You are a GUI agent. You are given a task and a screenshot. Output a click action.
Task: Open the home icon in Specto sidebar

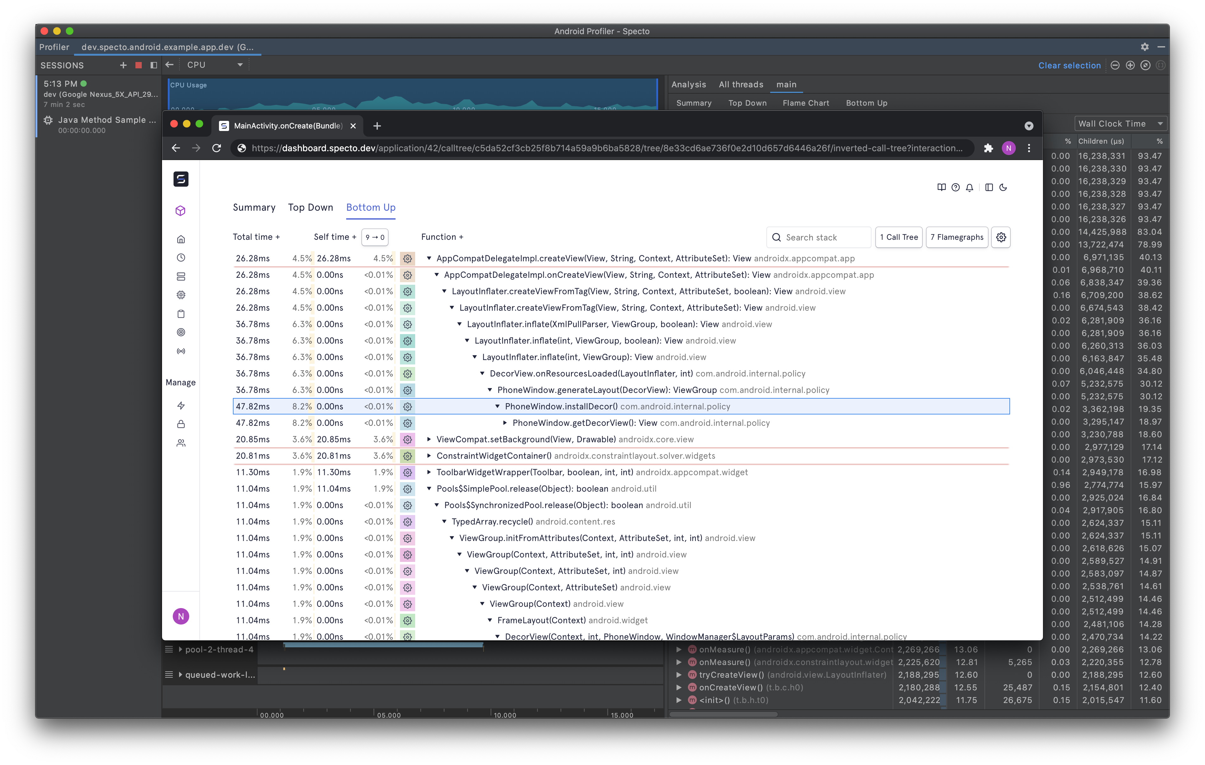(181, 239)
